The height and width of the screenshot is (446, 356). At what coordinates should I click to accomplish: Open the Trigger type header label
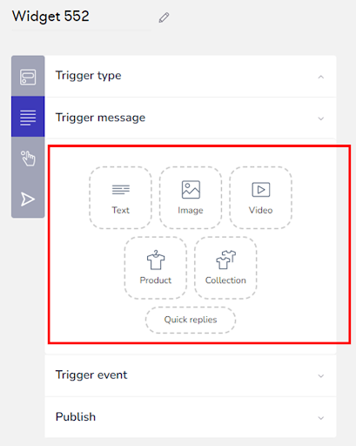[89, 76]
